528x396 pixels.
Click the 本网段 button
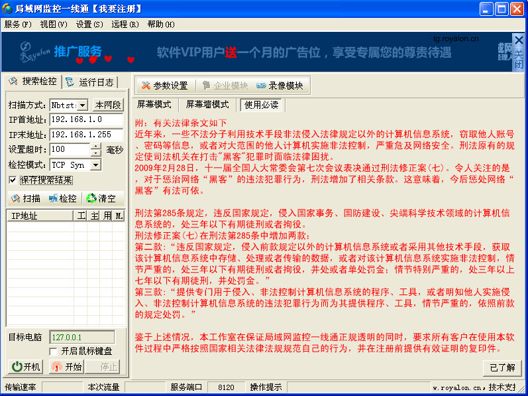pyautogui.click(x=107, y=105)
